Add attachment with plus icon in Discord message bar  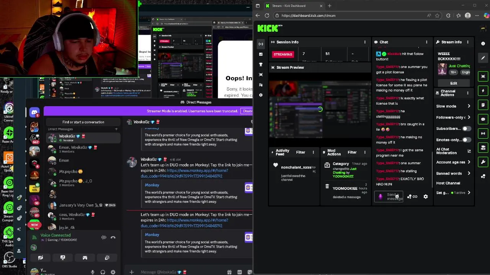(x=132, y=272)
